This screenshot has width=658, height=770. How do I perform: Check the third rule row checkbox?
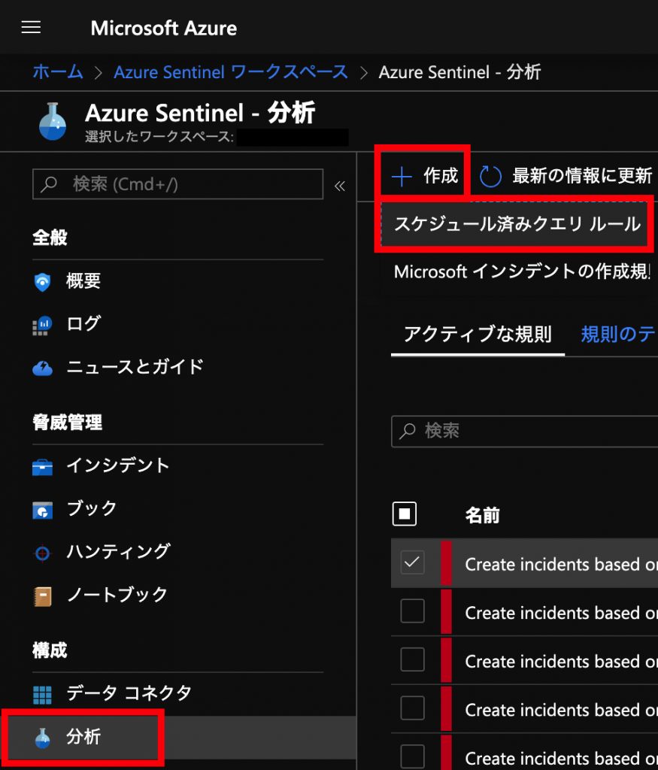(x=413, y=659)
